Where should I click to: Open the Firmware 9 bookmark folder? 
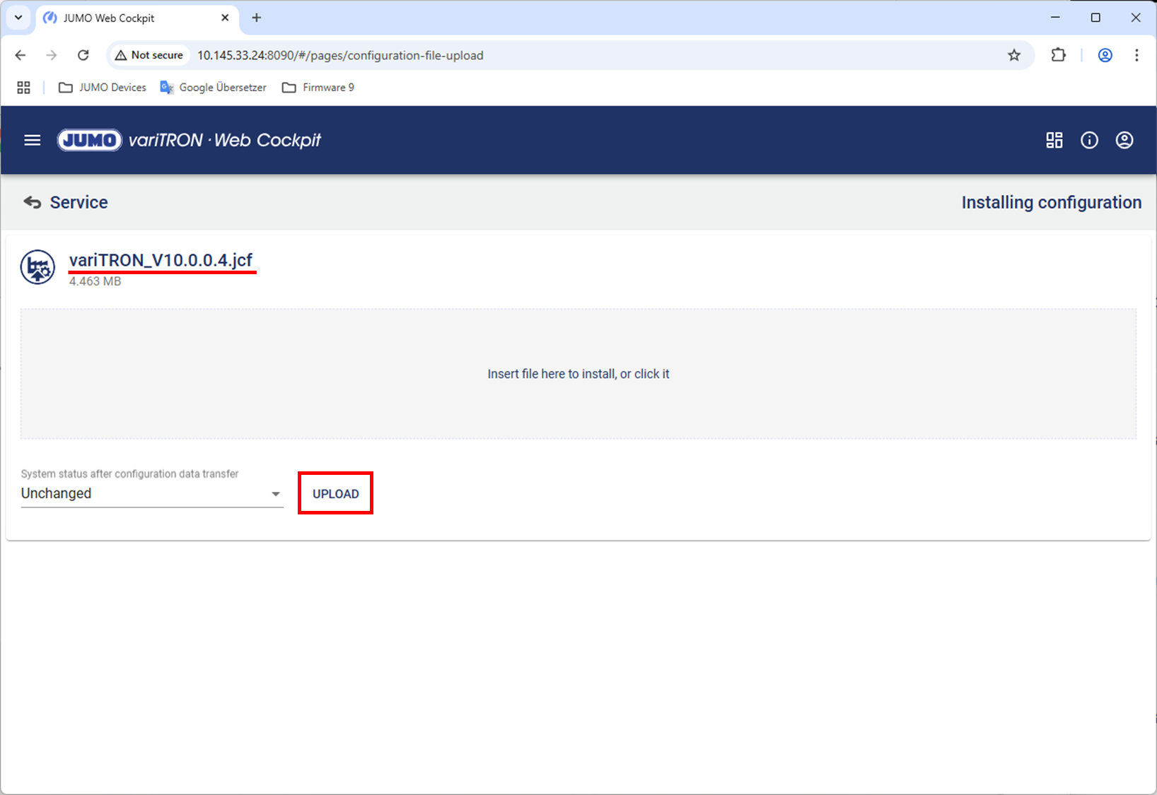point(318,88)
